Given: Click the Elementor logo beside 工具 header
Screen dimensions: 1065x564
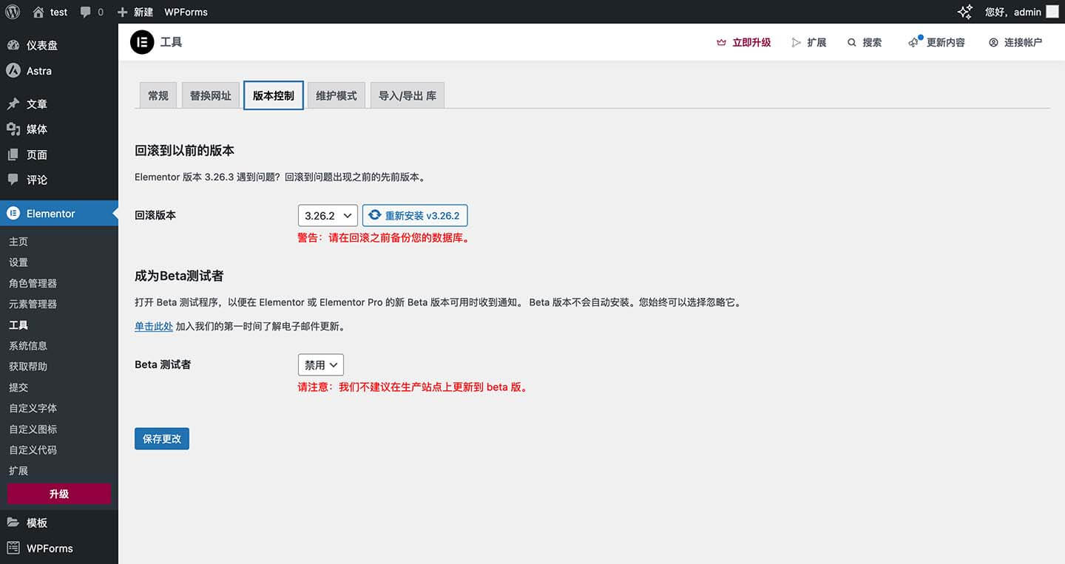Looking at the screenshot, I should [142, 42].
